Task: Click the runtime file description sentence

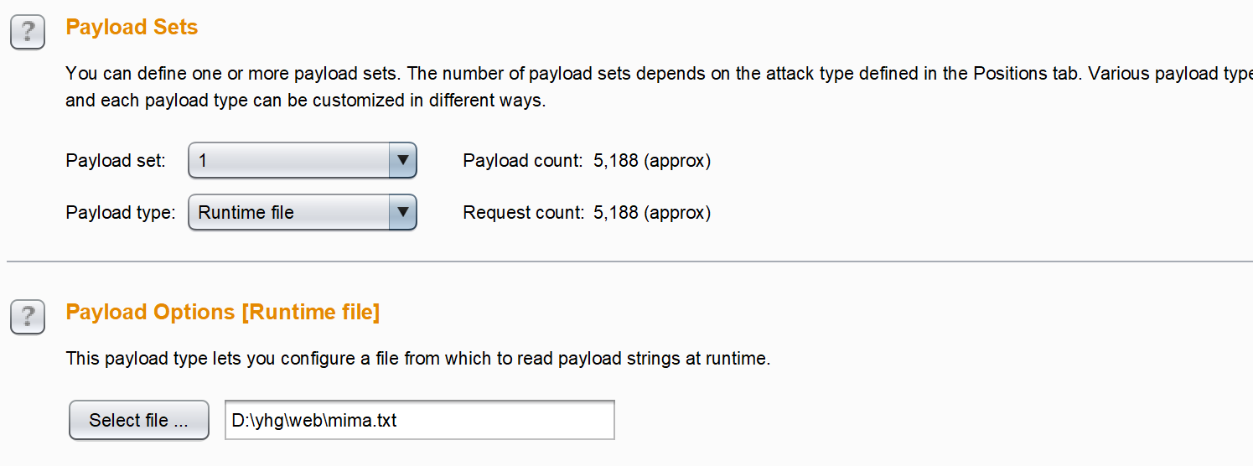Action: [417, 360]
